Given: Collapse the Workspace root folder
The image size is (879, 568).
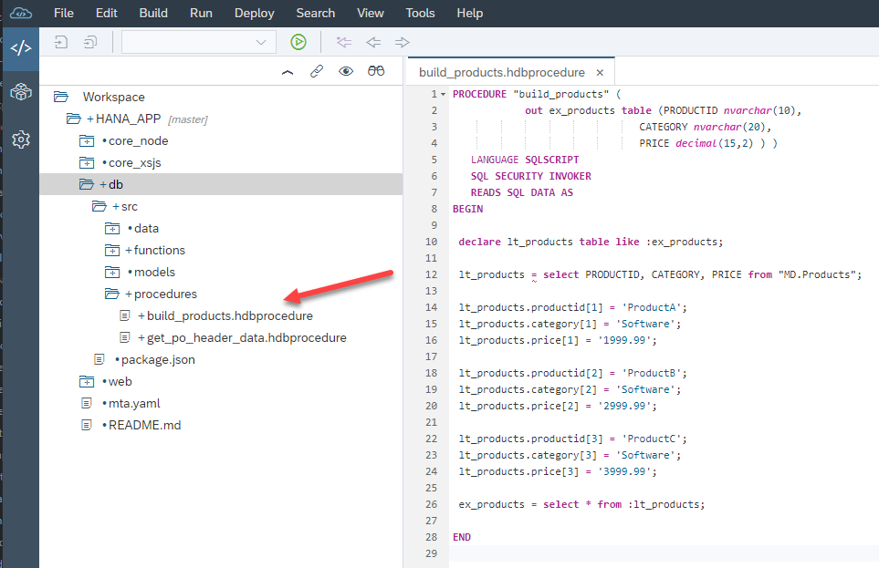Looking at the screenshot, I should pos(61,97).
